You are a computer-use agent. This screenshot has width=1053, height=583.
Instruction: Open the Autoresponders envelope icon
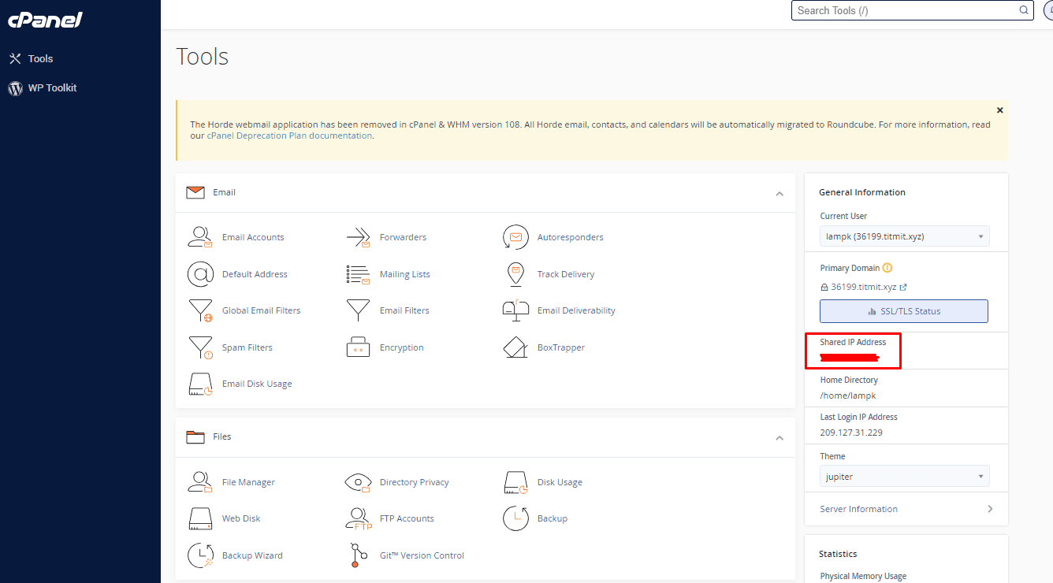point(515,237)
